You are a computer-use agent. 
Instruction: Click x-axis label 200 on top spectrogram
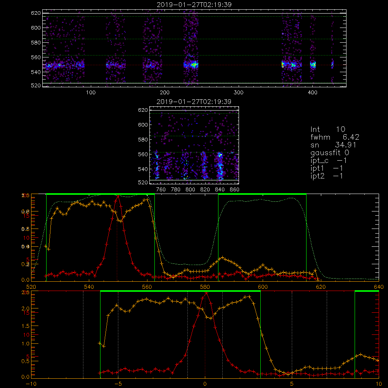coord(165,93)
